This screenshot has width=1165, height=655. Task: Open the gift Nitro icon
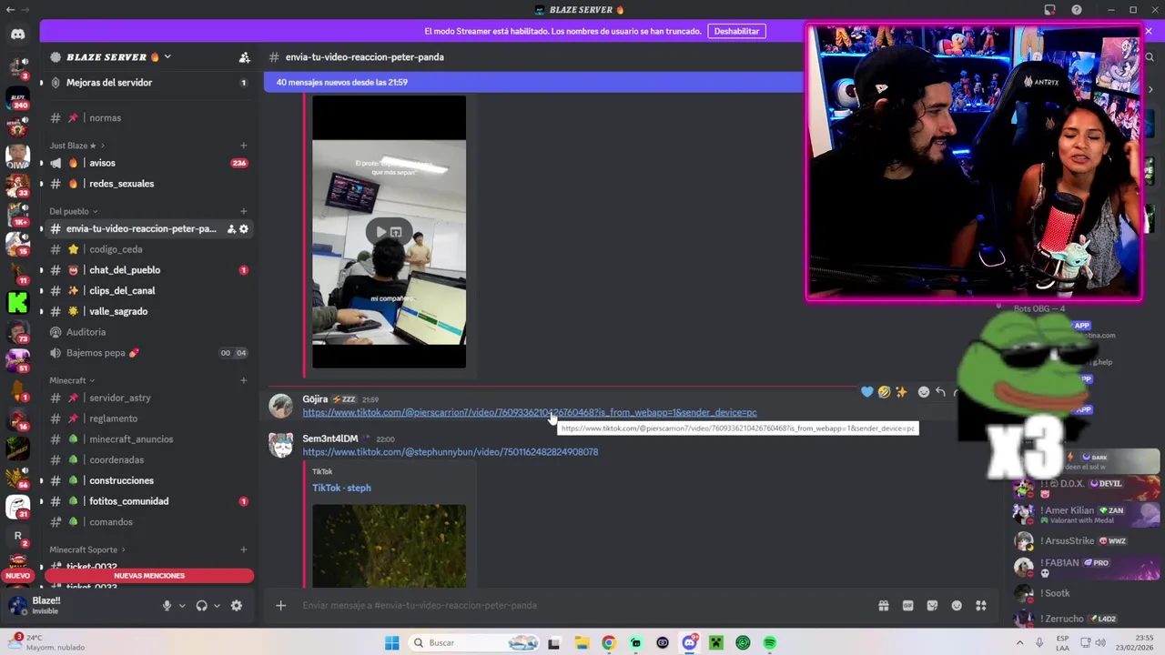click(x=883, y=606)
